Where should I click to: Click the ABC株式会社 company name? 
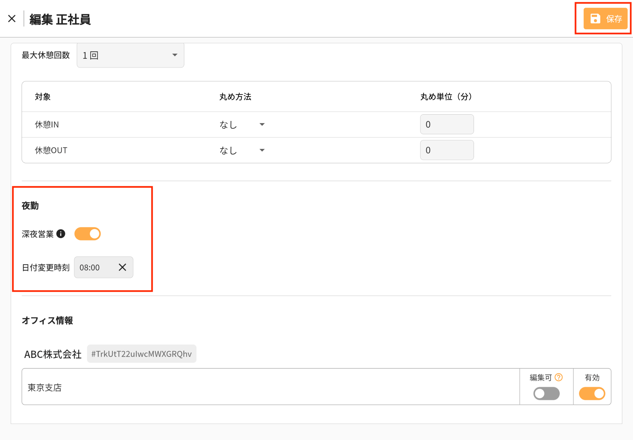53,354
